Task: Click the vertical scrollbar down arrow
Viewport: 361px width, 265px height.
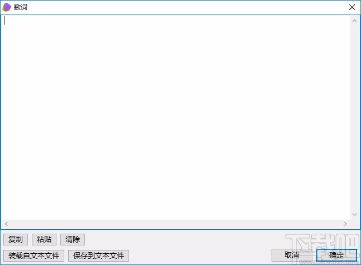Action: point(354,215)
